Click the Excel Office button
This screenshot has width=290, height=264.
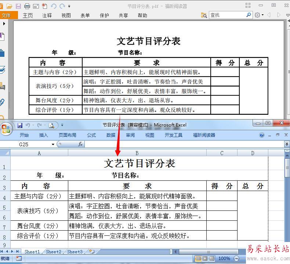point(6,129)
